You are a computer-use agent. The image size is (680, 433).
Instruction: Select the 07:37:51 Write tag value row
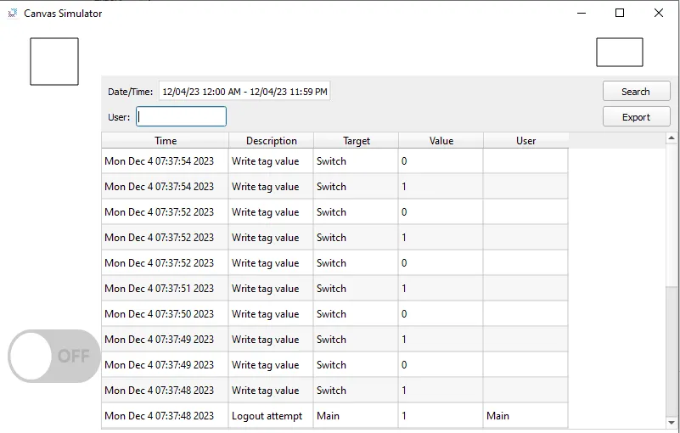tap(334, 289)
